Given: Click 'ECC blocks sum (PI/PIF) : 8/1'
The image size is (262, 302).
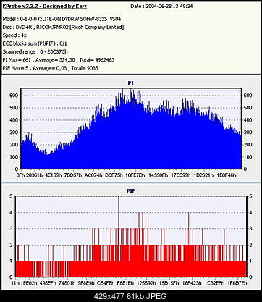Looking at the screenshot, I should point(35,43).
